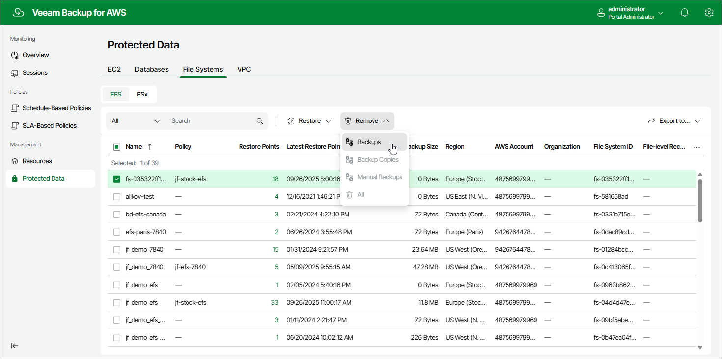722x359 pixels.
Task: Click the Remove trash icon
Action: [348, 121]
